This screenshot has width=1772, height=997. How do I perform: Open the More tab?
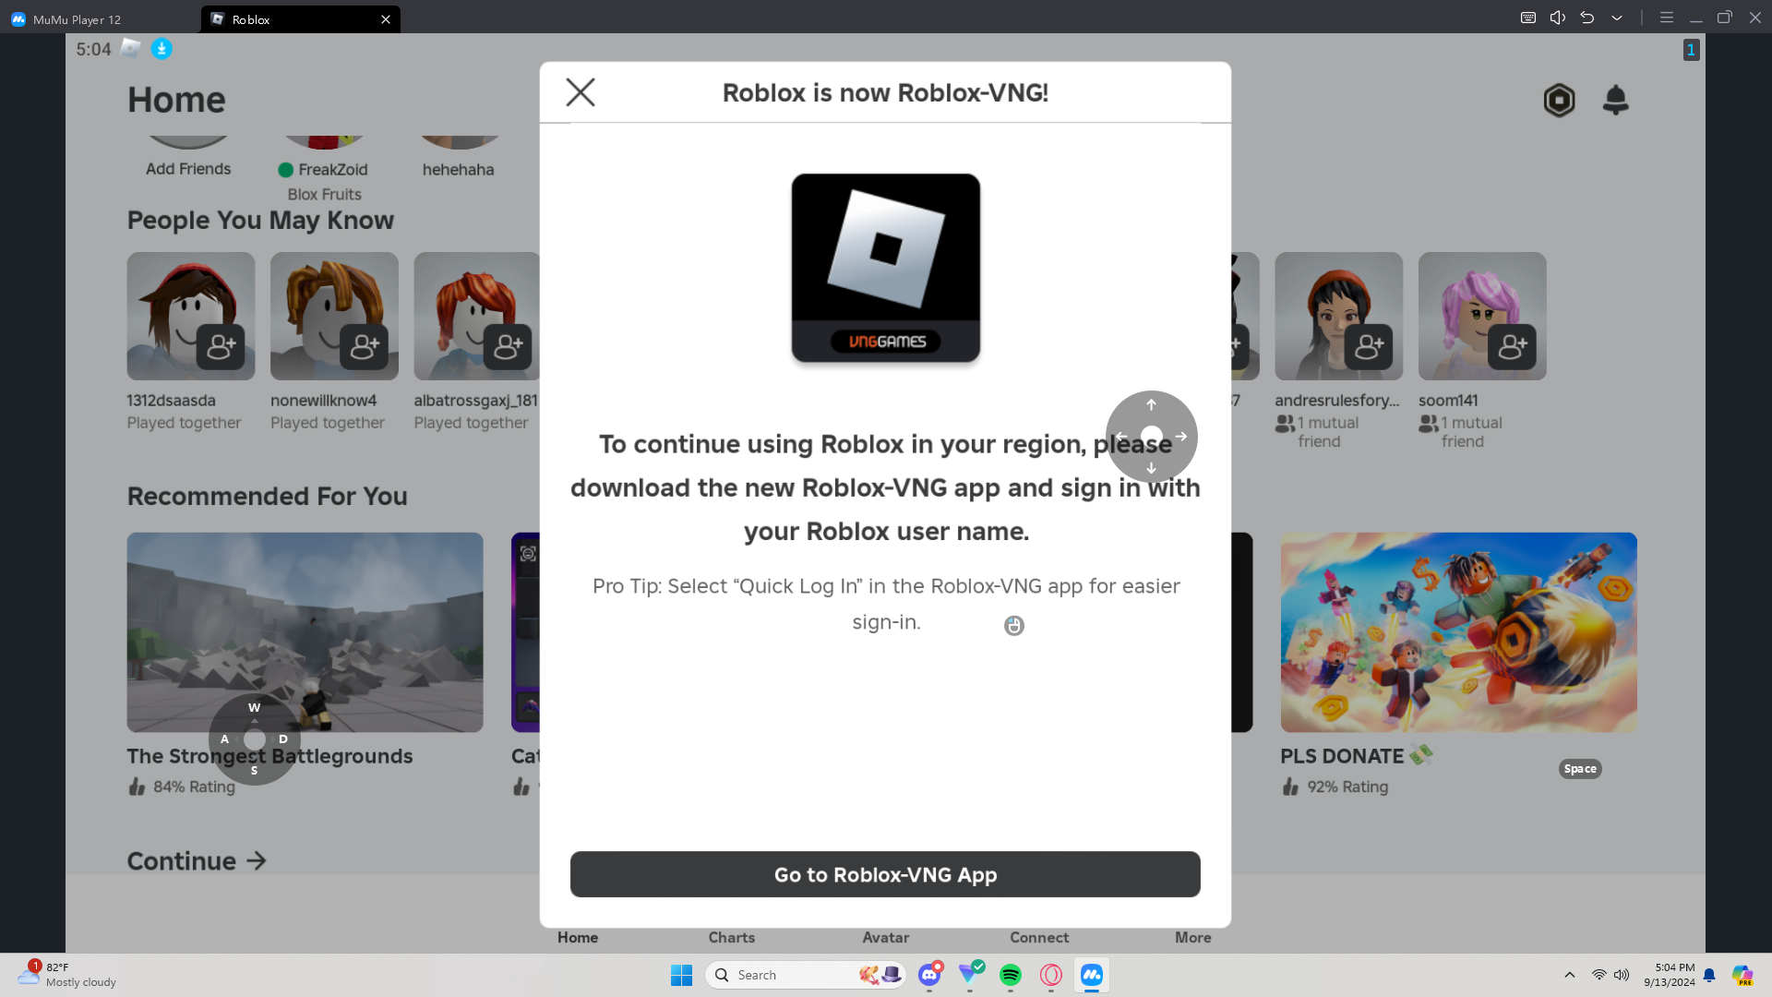[x=1193, y=938]
